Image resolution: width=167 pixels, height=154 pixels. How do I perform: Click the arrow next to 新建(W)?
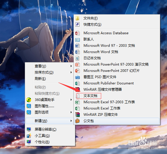tap(71, 121)
